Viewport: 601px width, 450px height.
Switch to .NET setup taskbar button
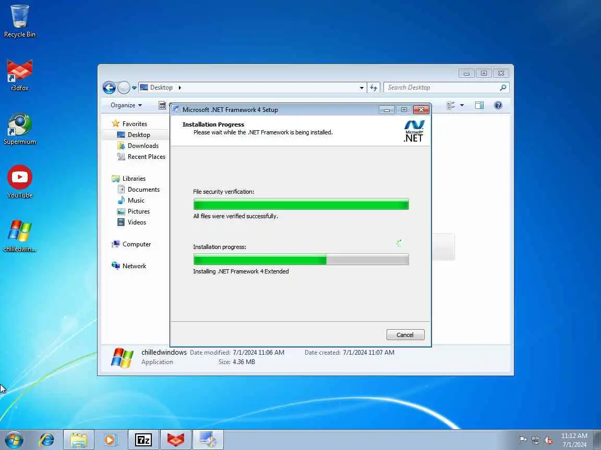click(x=208, y=440)
